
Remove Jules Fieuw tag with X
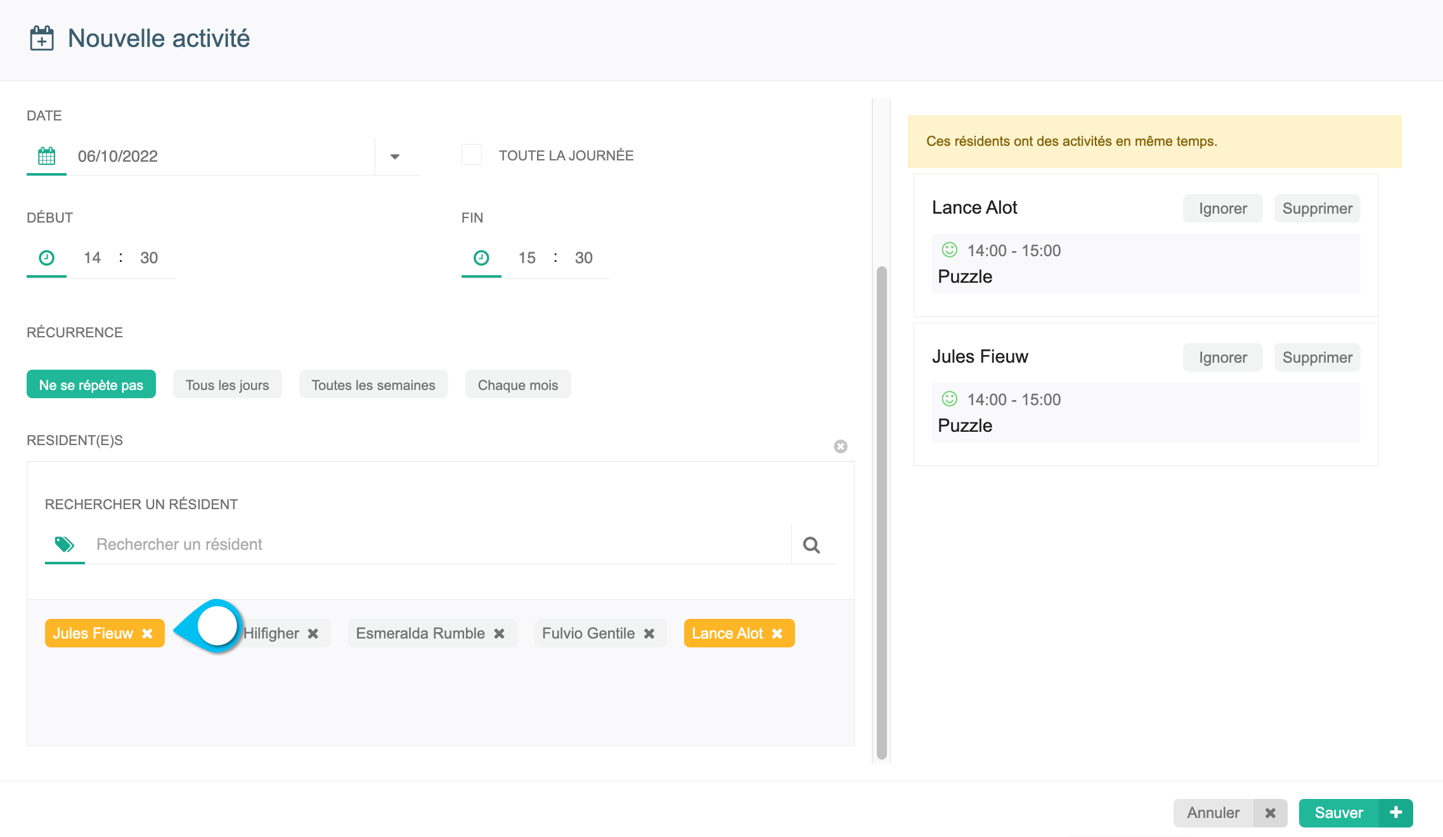coord(147,633)
